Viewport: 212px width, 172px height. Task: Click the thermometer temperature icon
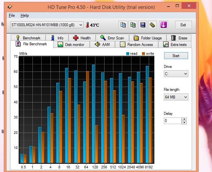click(x=87, y=25)
